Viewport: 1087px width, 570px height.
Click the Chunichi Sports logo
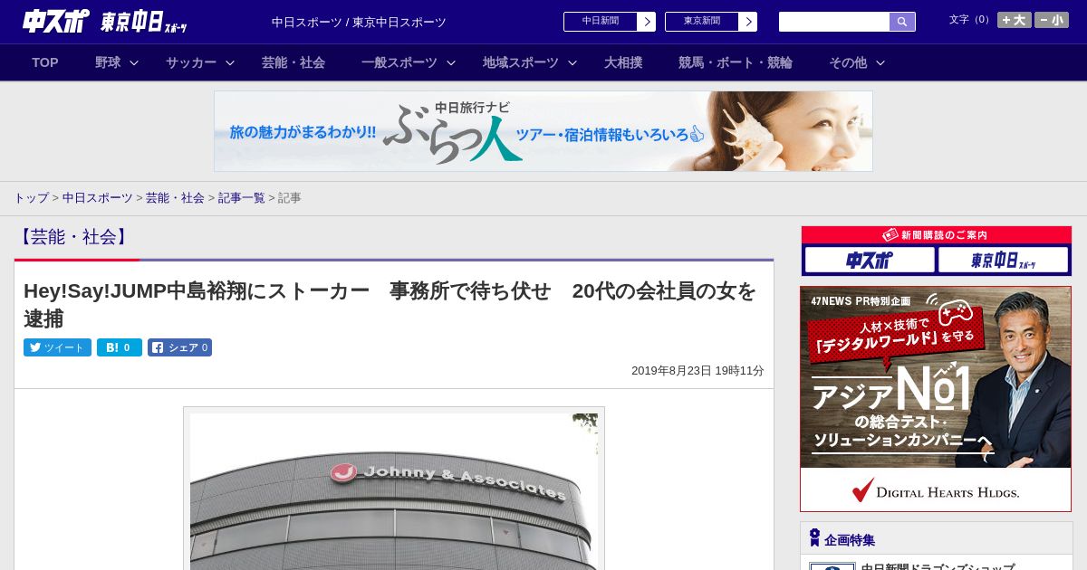pos(55,22)
